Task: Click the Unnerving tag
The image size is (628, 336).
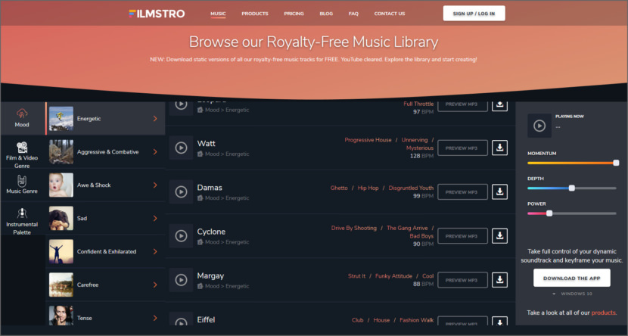Action: pyautogui.click(x=415, y=140)
